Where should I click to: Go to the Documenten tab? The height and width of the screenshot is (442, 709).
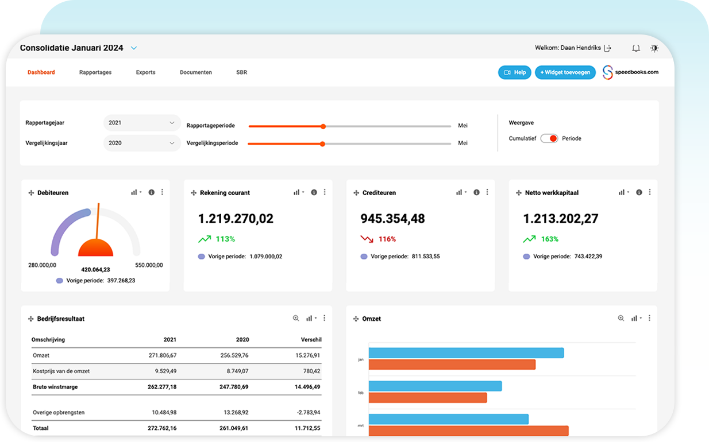click(196, 72)
